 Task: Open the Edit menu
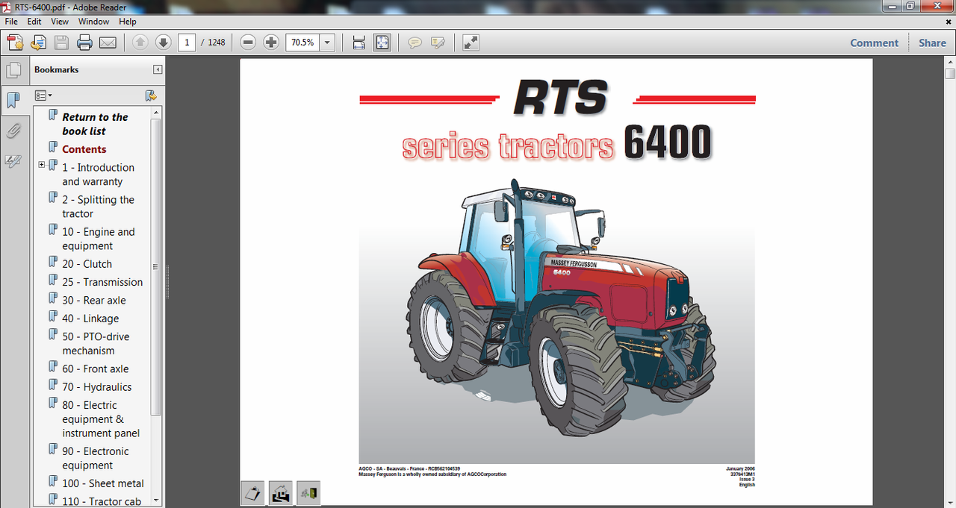[34, 22]
